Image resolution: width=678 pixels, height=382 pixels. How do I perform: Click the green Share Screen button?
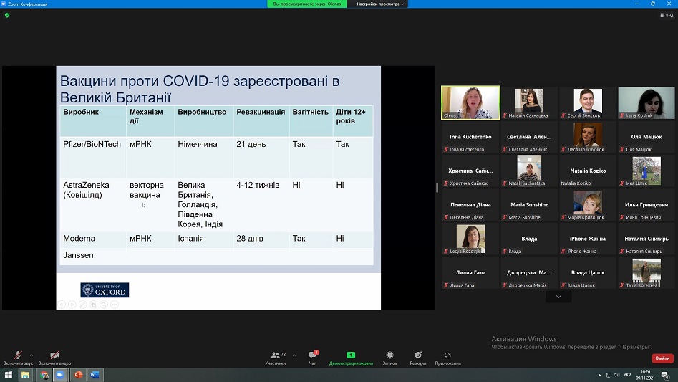coord(351,356)
